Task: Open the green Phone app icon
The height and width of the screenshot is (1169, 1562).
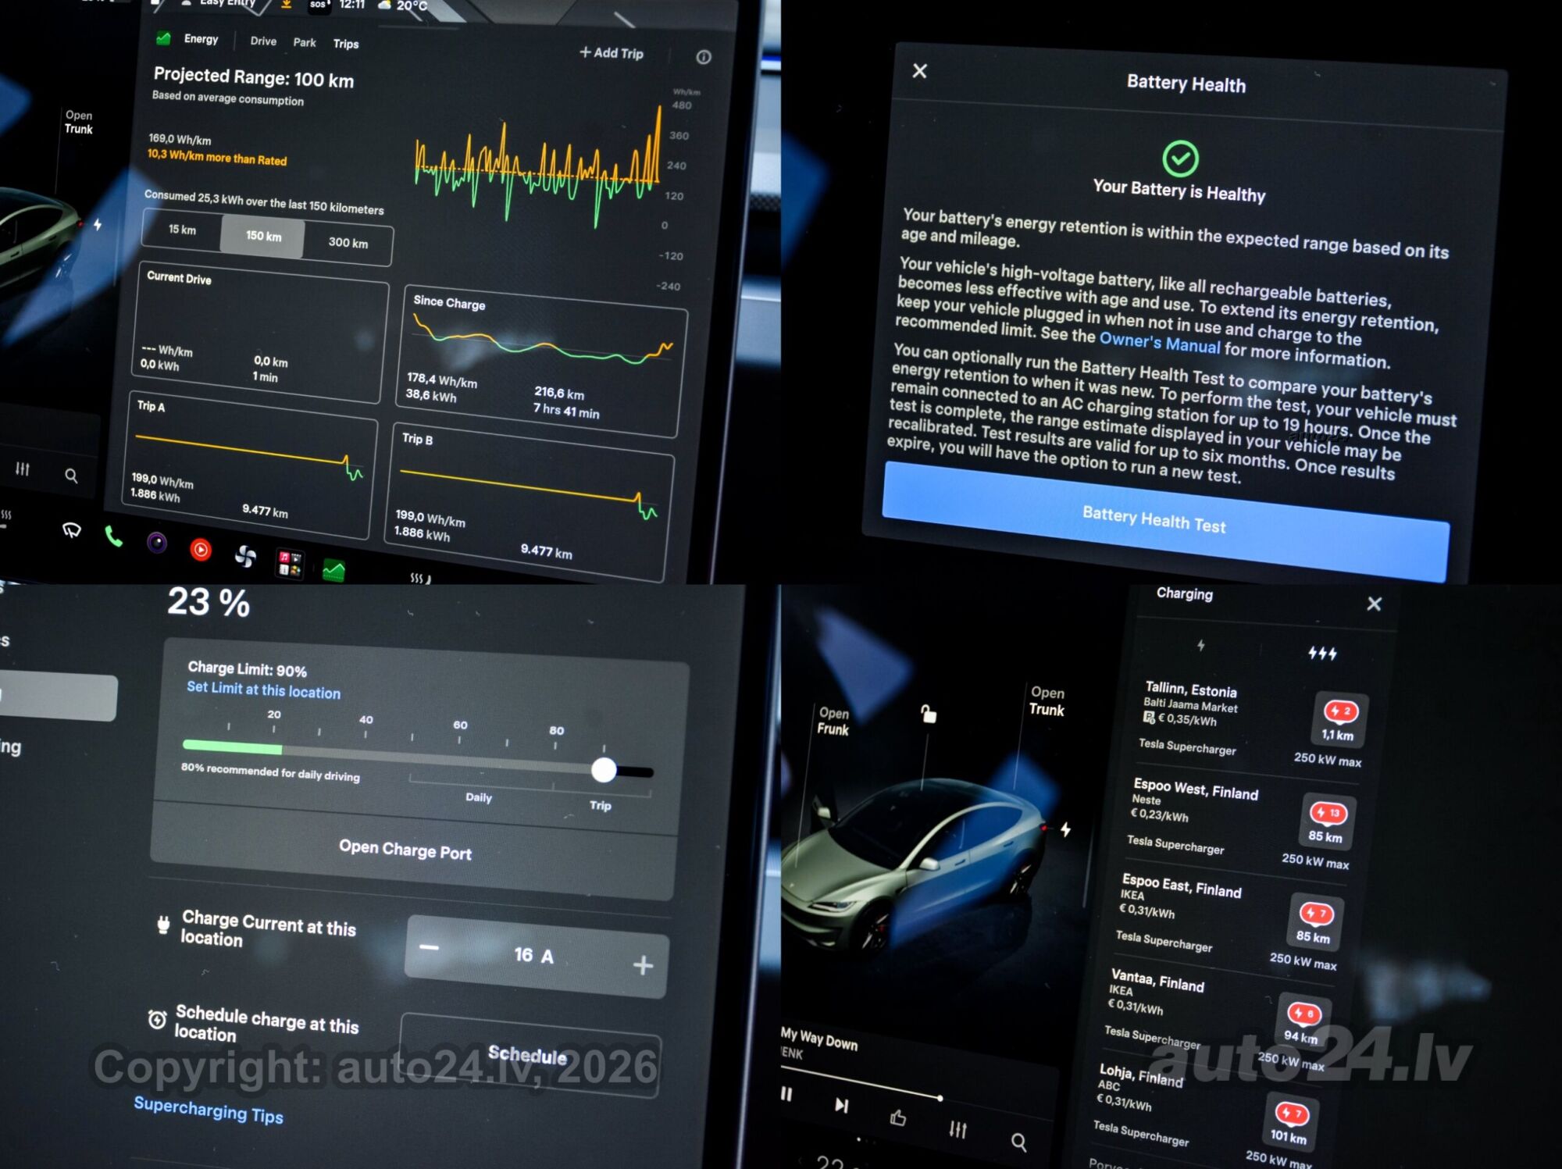Action: click(x=114, y=536)
